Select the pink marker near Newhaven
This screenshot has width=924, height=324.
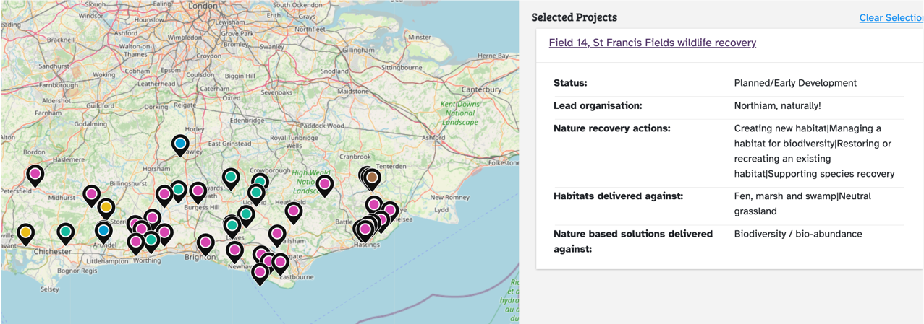click(234, 250)
